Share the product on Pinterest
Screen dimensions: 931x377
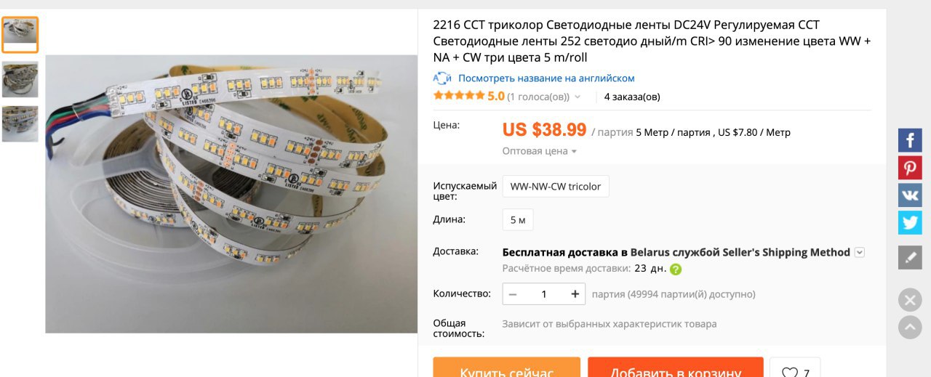[910, 168]
